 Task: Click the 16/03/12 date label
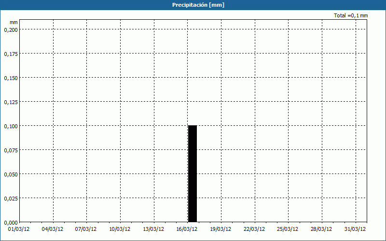coord(187,229)
